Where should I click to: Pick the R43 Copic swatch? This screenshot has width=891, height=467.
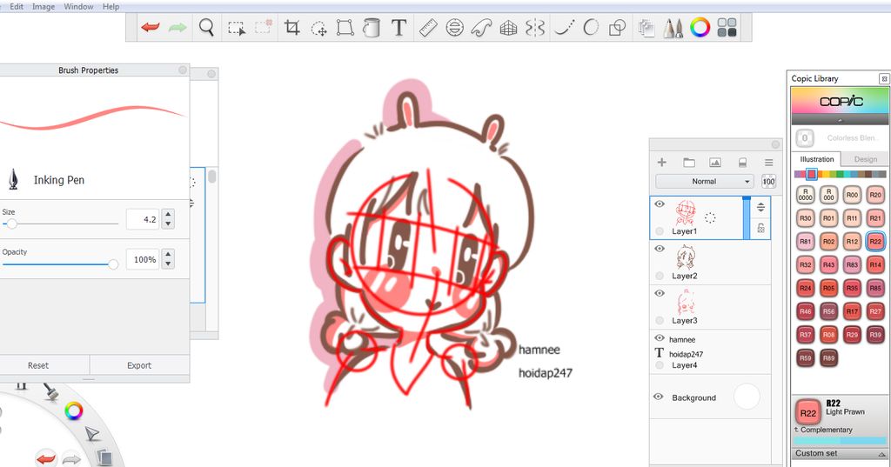829,264
